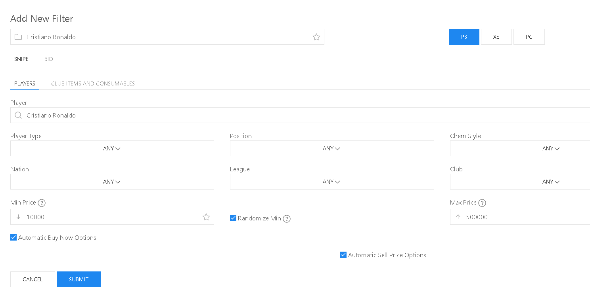The height and width of the screenshot is (292, 590).
Task: Select the PC platform button
Action: click(x=529, y=37)
